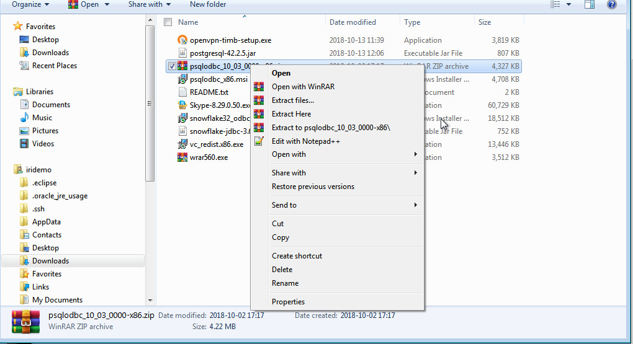Click the large WinRAR archive icon in details pane
The image size is (633, 344).
(26, 322)
